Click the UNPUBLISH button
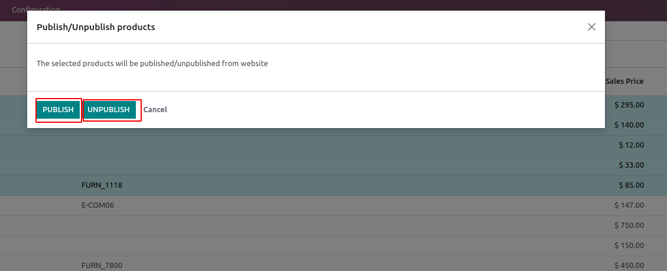 click(x=109, y=110)
